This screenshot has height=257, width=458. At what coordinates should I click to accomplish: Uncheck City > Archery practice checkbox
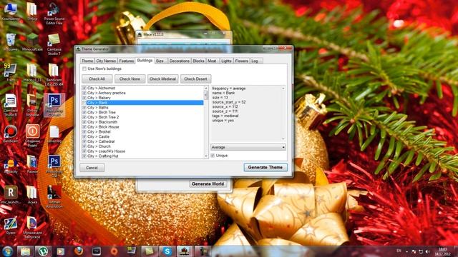(84, 93)
